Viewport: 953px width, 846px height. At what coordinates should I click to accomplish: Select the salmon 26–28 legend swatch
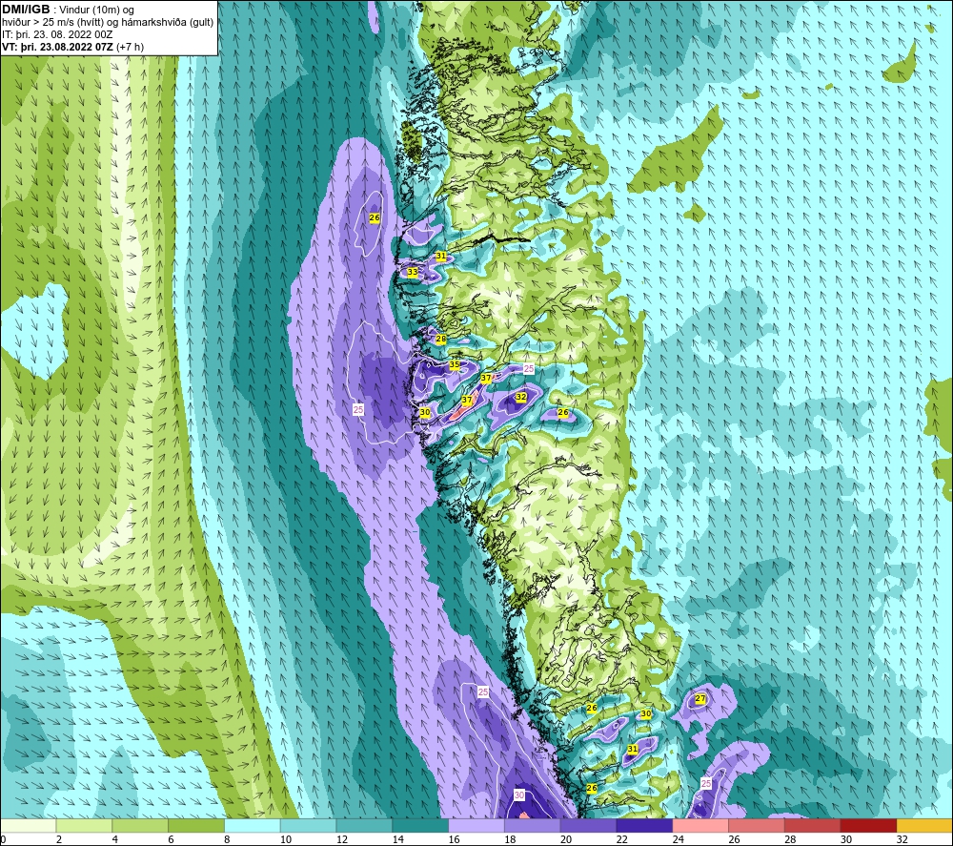[x=757, y=825]
